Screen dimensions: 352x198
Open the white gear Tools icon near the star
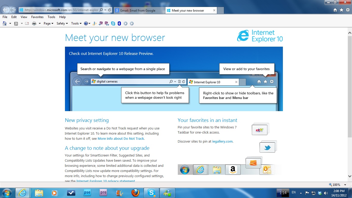click(348, 10)
